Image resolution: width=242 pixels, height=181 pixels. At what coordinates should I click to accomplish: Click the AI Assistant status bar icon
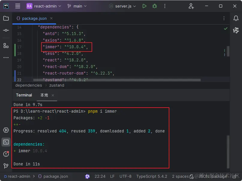[x=87, y=177]
